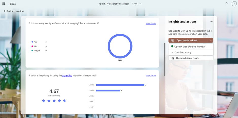This screenshot has height=118, width=238.
Task: Choose Download a copy option
Action: click(191, 52)
